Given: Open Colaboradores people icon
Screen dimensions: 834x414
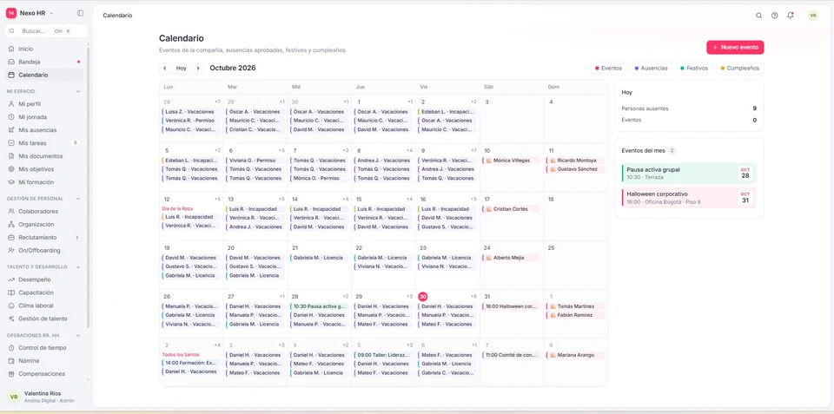Looking at the screenshot, I should [11, 211].
